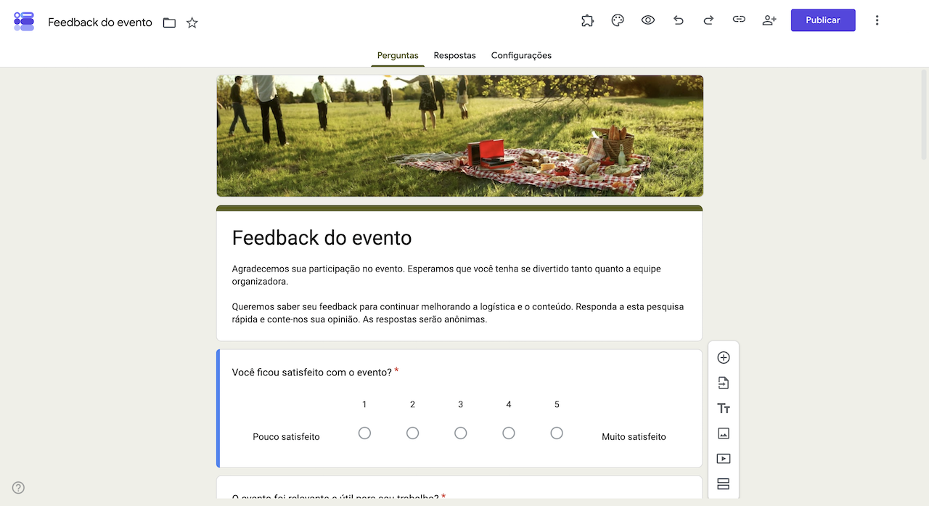Click the page vertical scrollbar
The image size is (929, 506).
924,114
